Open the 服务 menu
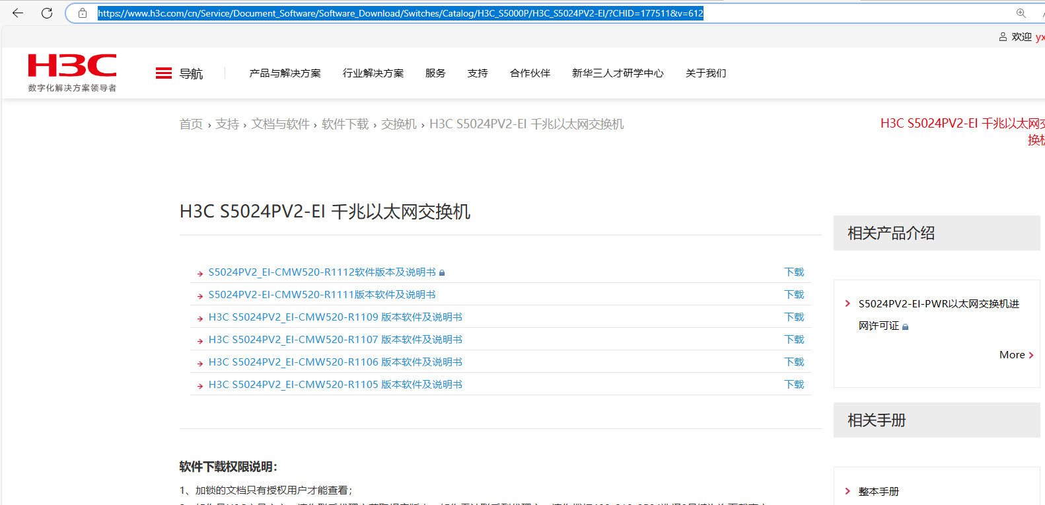This screenshot has width=1045, height=505. coord(435,73)
